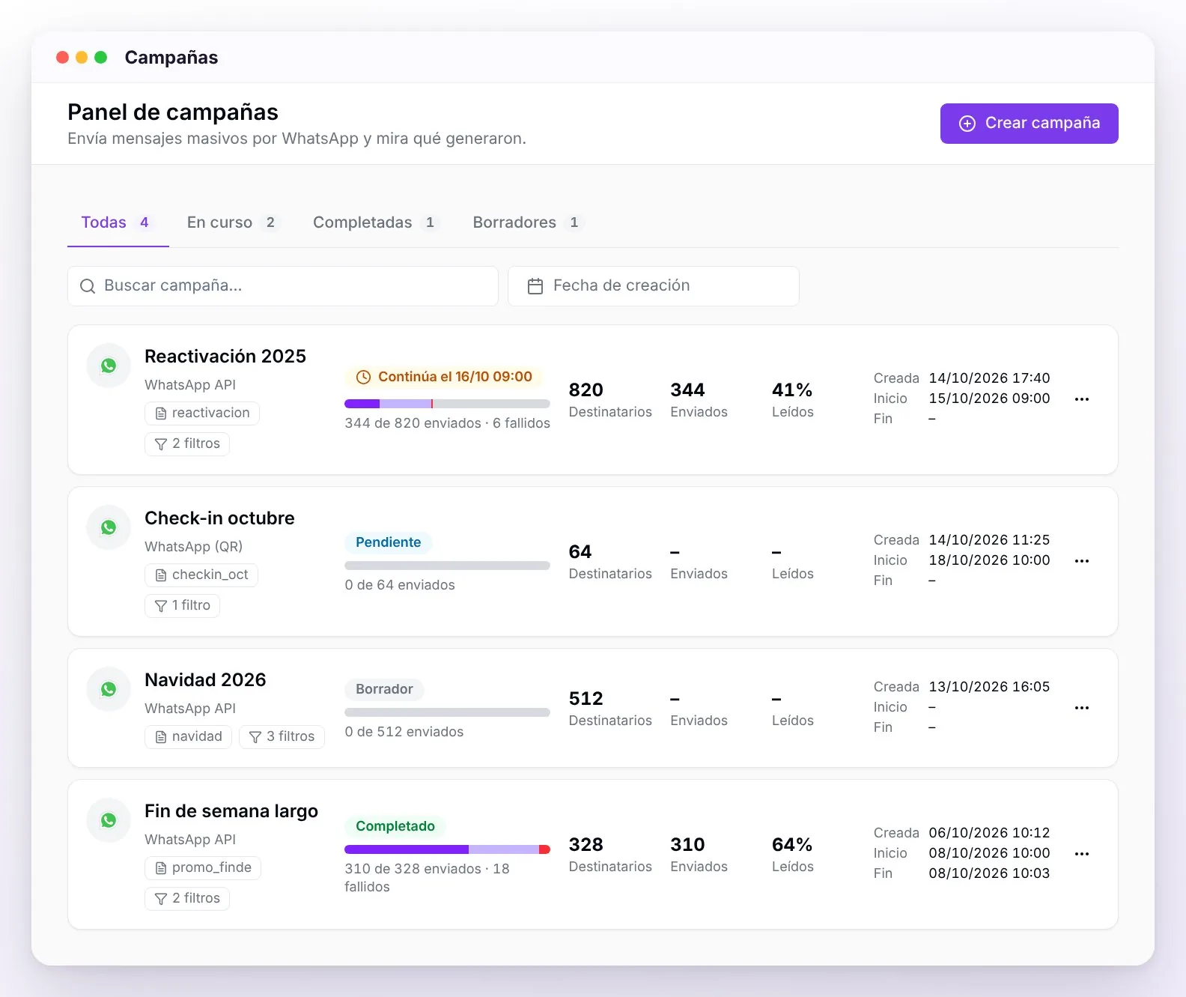The image size is (1186, 997).
Task: Click the magnifier icon in the search box
Action: coord(88,286)
